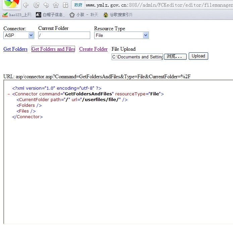The height and width of the screenshot is (225, 233).
Task: Click the hao123 bookmark icon
Action: tap(5, 15)
